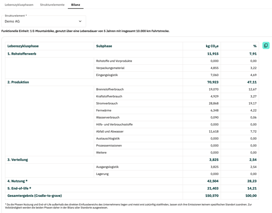Click the Brennstoffverbrauch subphase entry
This screenshot has height=213, width=272.
point(110,89)
